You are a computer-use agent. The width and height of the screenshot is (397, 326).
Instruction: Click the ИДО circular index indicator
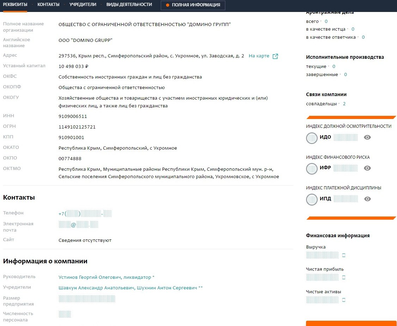click(x=312, y=138)
